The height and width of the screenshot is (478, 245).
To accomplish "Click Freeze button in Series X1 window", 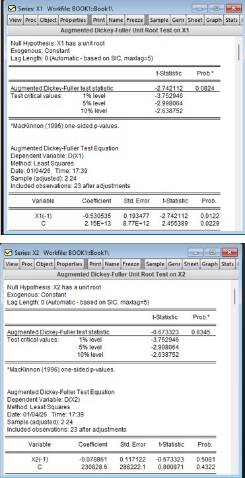I will [x=134, y=20].
